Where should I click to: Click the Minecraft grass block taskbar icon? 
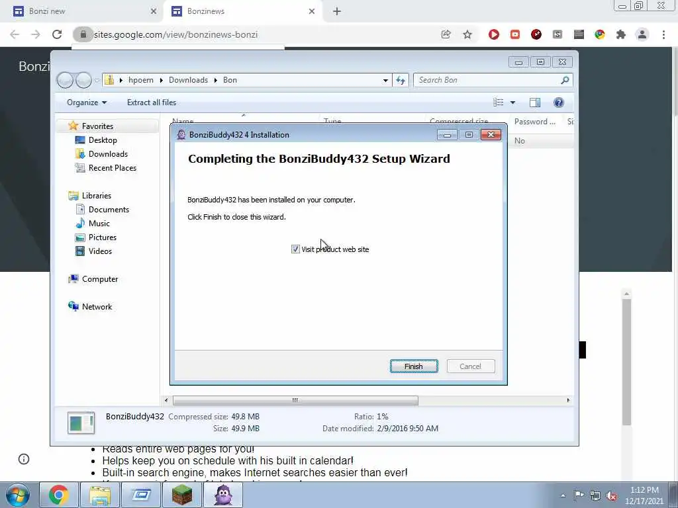coord(182,495)
